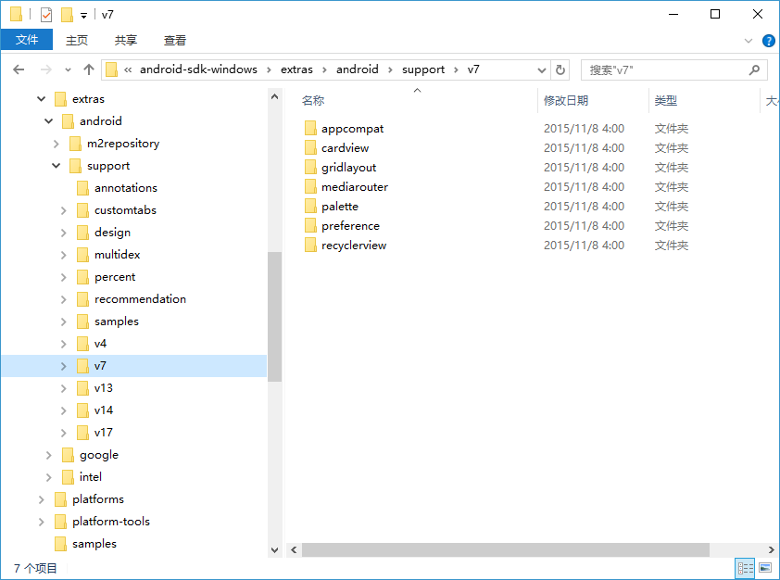This screenshot has height=580, width=780.
Task: Open Help with the question mark icon
Action: click(x=770, y=40)
